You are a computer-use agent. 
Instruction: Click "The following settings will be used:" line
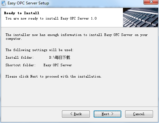tap(40, 50)
